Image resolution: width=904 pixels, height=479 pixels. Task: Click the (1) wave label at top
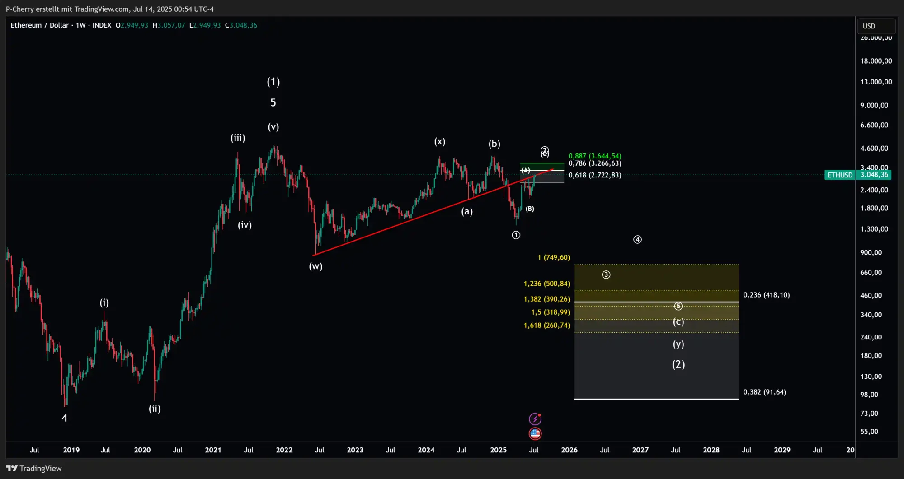click(x=273, y=82)
